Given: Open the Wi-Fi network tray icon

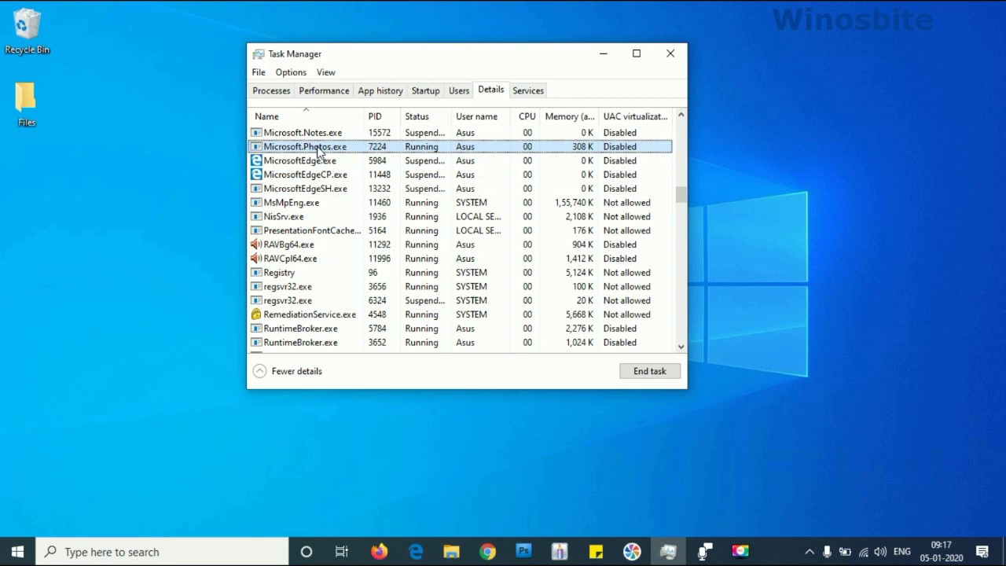Looking at the screenshot, I should (x=863, y=552).
